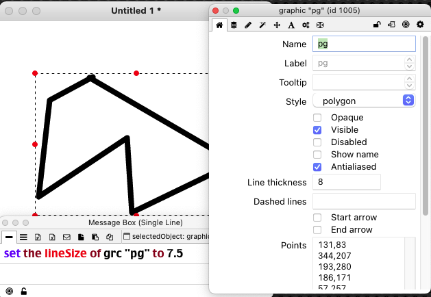Screen dimensions: 431x297
Task: Enable the Start arrow checkbox
Action: click(317, 218)
